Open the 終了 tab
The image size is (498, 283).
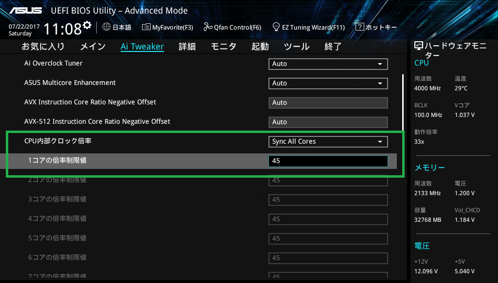[333, 47]
